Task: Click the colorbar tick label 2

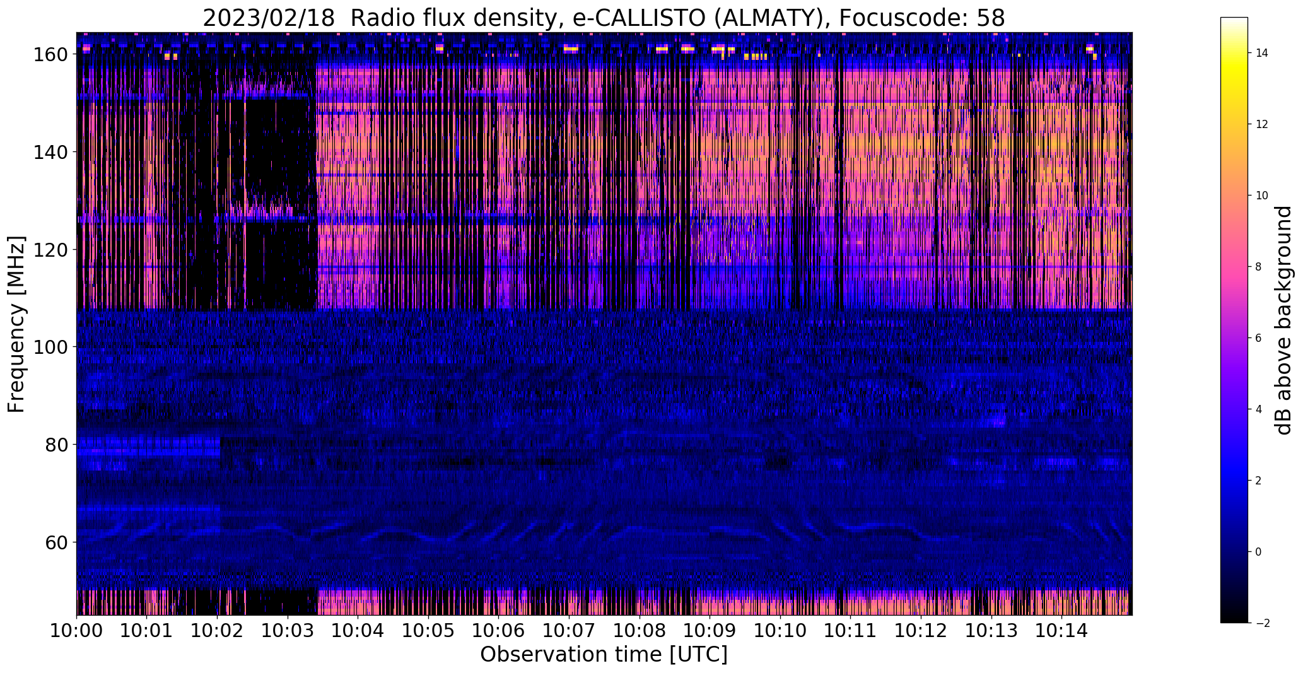Action: pos(1259,481)
